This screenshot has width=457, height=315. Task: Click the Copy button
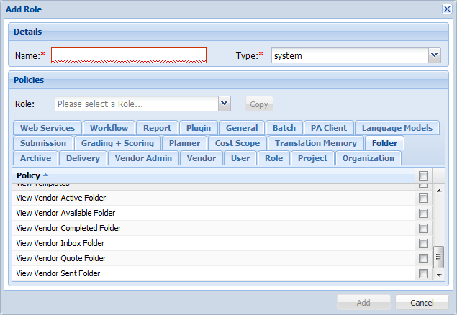tap(258, 104)
